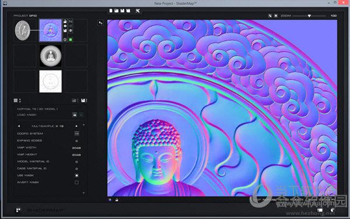Click the lock icon beside normal map
Viewport: 350px width, 219px height.
click(65, 22)
